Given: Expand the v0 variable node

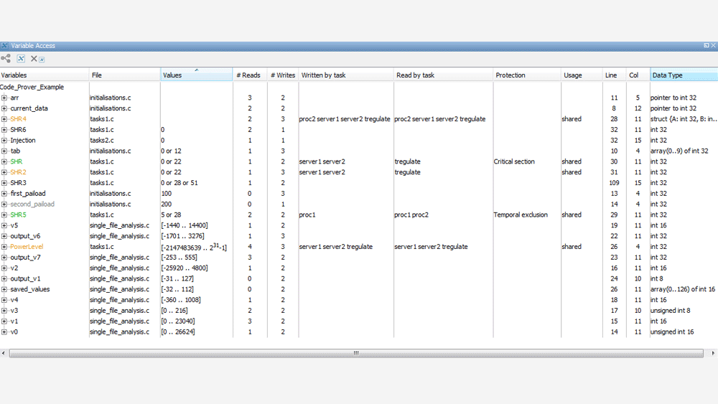Looking at the screenshot, I should [4, 332].
